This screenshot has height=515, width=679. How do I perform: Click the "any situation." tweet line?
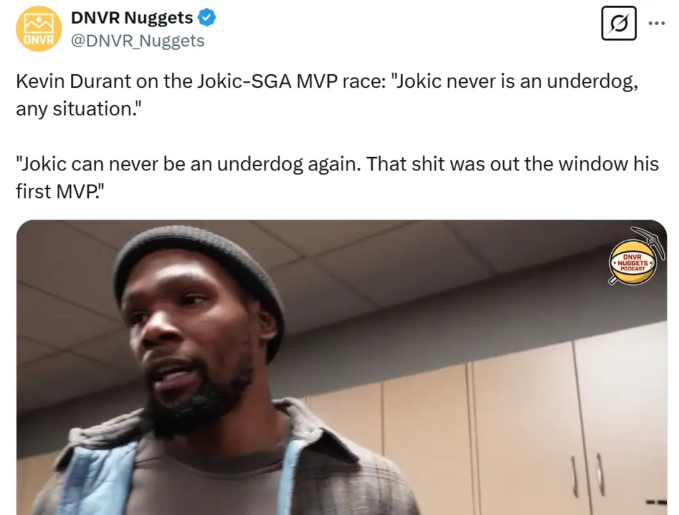[79, 109]
